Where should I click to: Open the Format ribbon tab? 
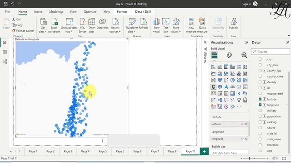[x=122, y=12]
